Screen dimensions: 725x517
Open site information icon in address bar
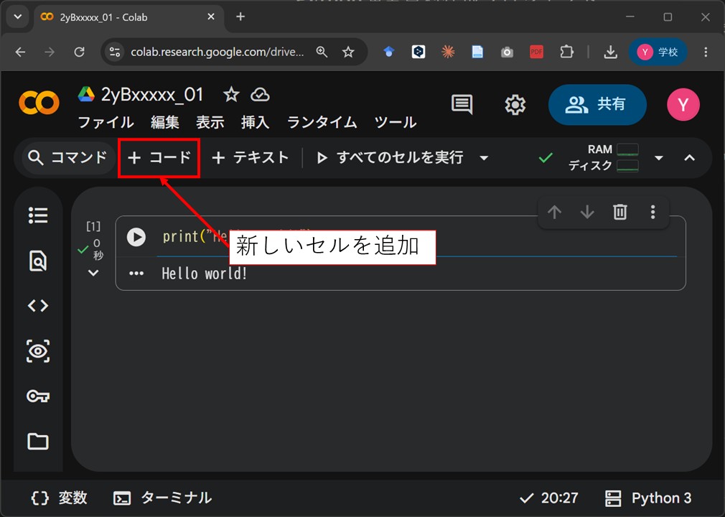115,52
